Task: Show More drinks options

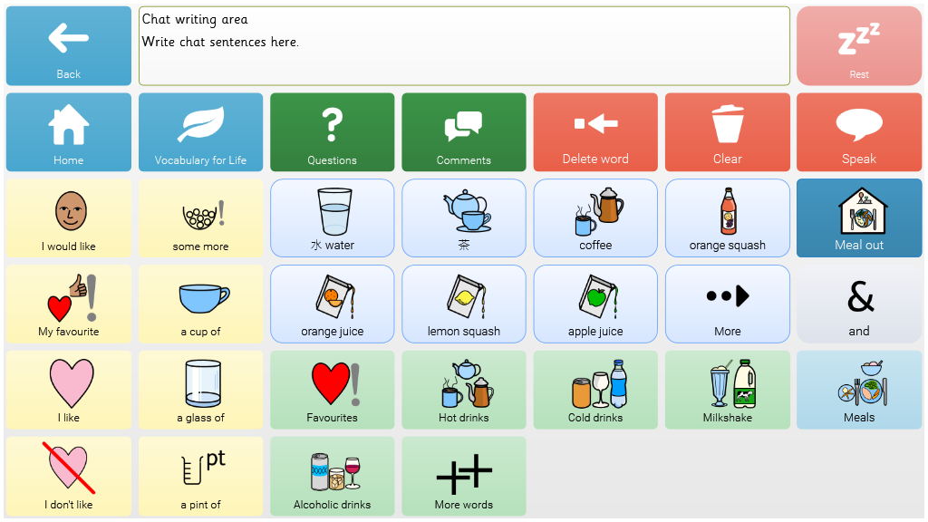Action: [727, 304]
